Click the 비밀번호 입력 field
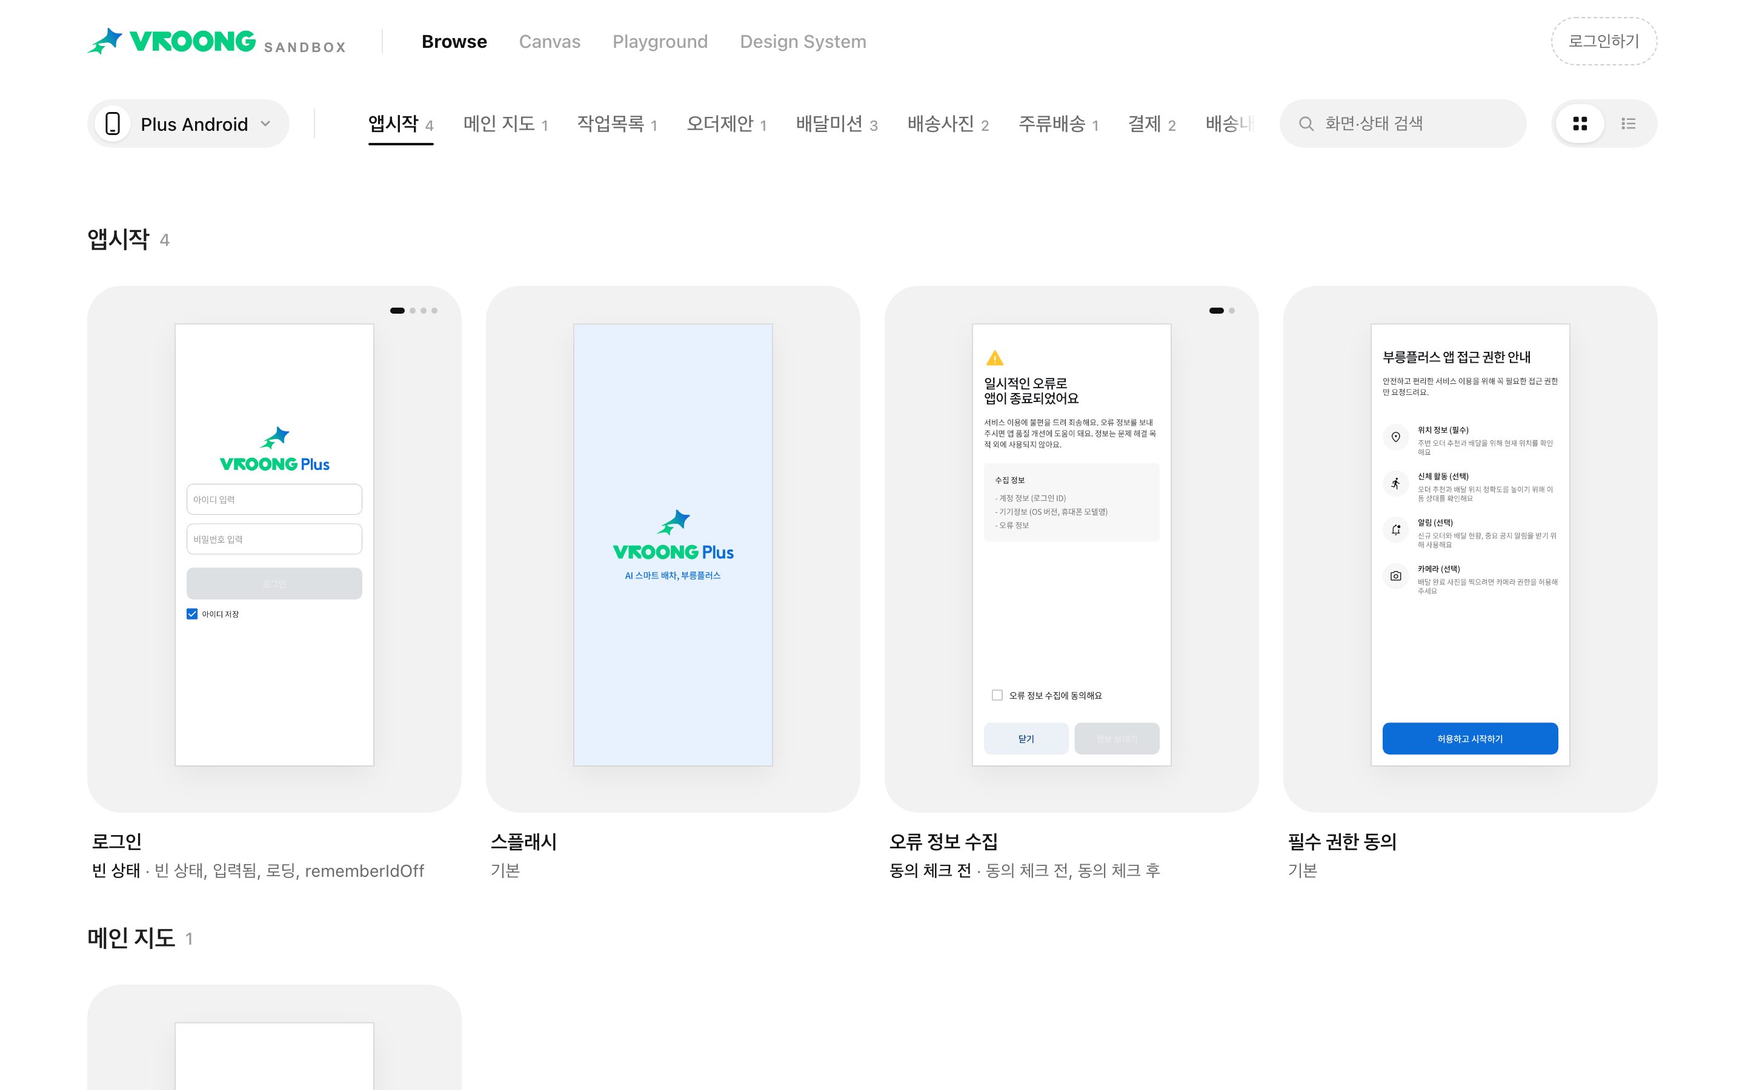 click(x=274, y=538)
